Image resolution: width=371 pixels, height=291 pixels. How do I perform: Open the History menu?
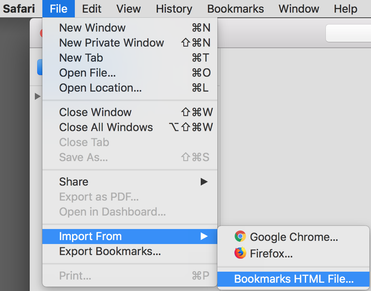point(174,9)
